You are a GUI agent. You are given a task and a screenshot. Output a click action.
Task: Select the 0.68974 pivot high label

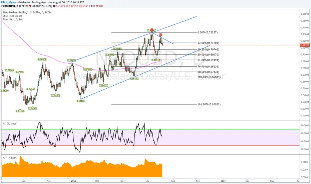42,59
